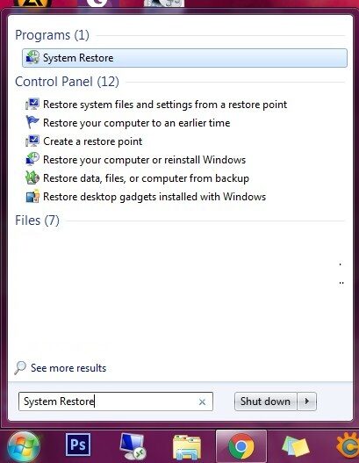
Task: Click inside the System Restore search field
Action: pyautogui.click(x=116, y=402)
